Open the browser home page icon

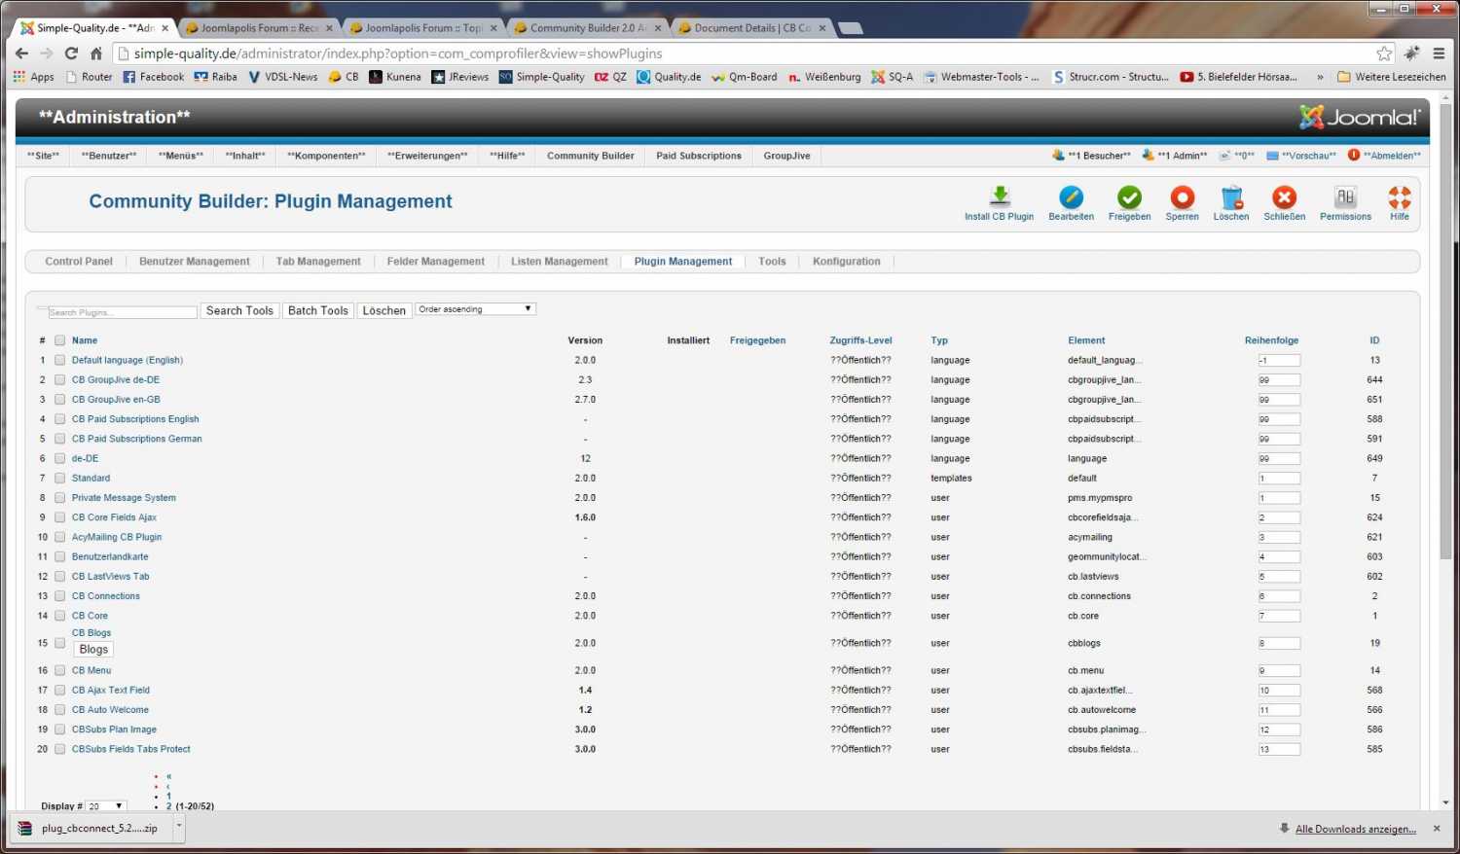(x=96, y=53)
